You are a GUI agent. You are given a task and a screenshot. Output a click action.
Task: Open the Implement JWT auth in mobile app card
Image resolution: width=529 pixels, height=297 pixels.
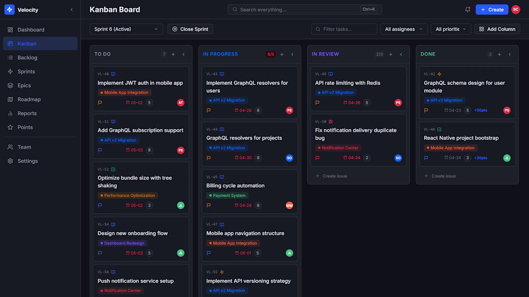coord(141,89)
